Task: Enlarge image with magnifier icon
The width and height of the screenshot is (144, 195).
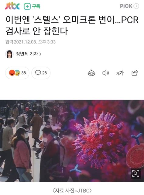Action: pos(136,173)
